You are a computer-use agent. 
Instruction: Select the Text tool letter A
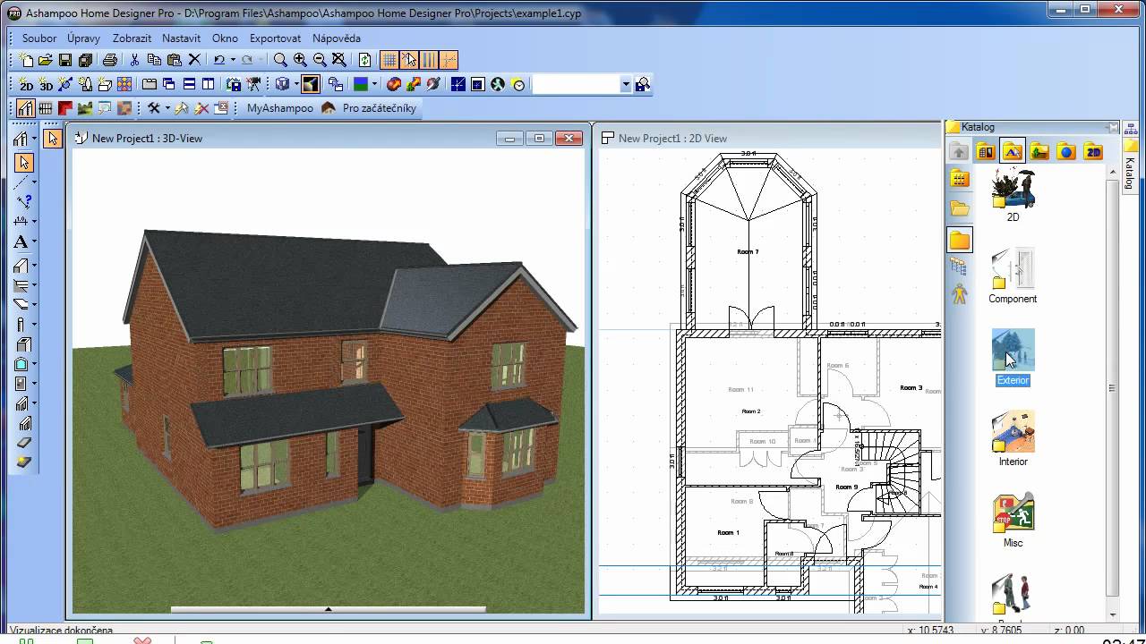(x=21, y=241)
